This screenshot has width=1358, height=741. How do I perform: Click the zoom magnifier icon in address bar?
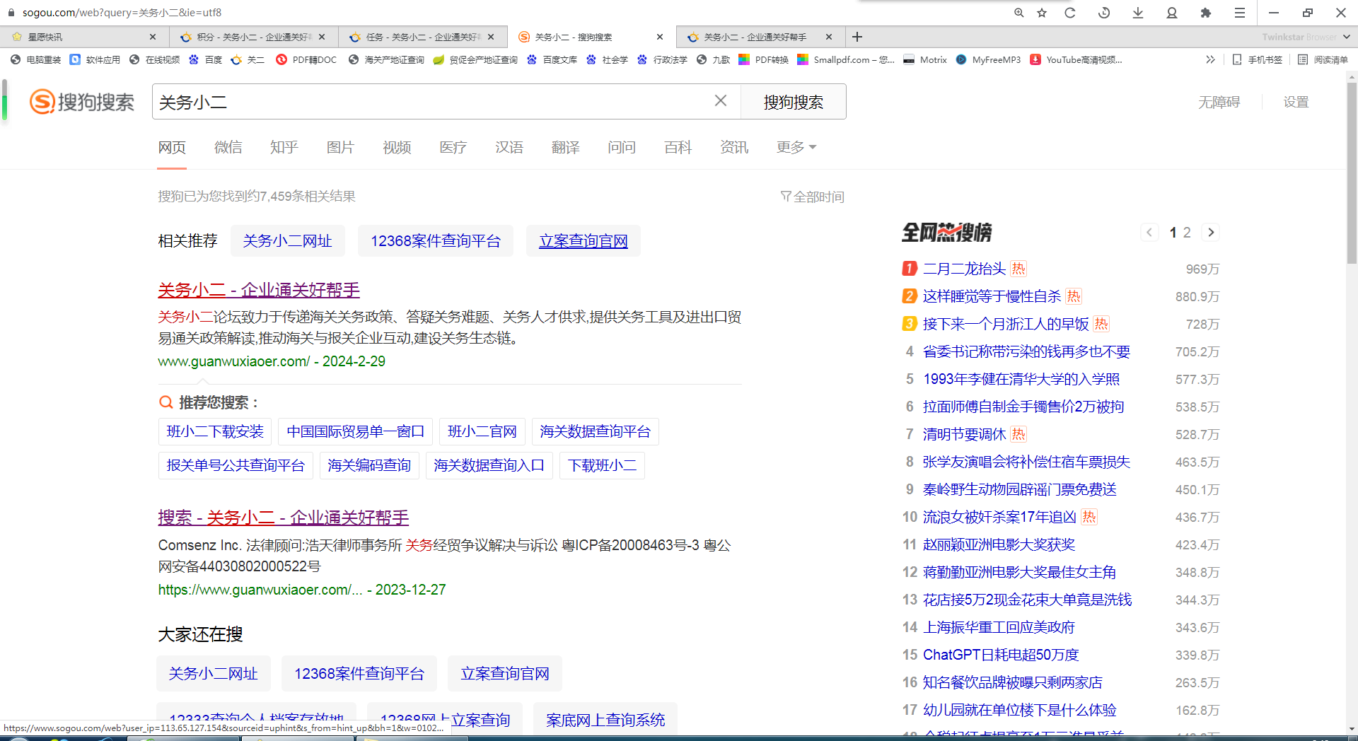[x=1018, y=13]
